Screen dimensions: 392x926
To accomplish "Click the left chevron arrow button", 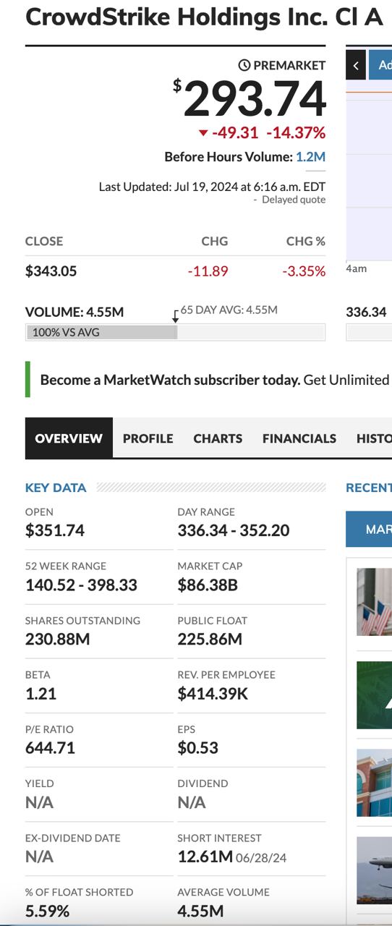I will [x=355, y=65].
